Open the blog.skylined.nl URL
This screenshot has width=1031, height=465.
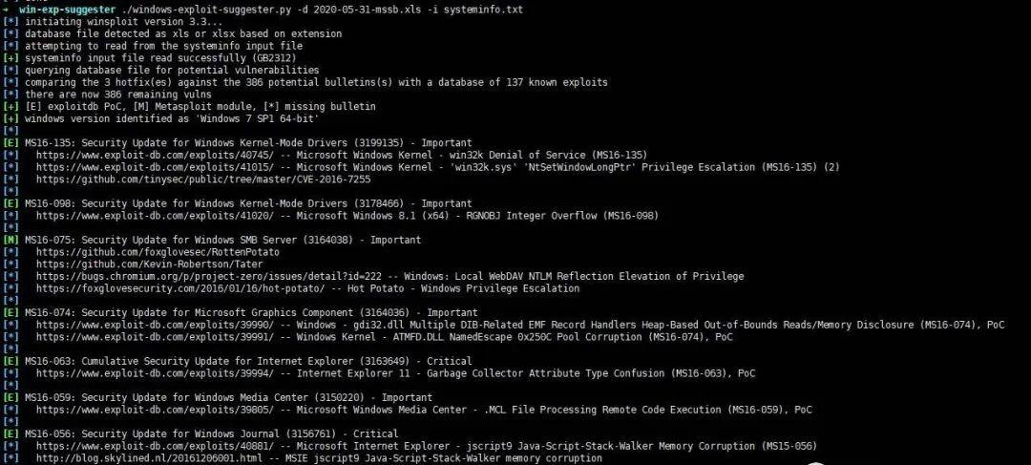pos(149,457)
